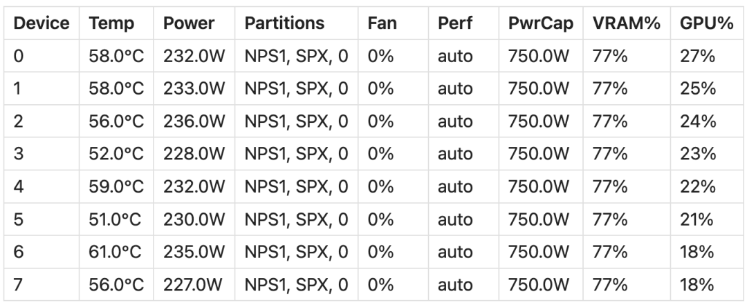Click the Device column header
Screen dimensions: 747x305
pyautogui.click(x=41, y=23)
